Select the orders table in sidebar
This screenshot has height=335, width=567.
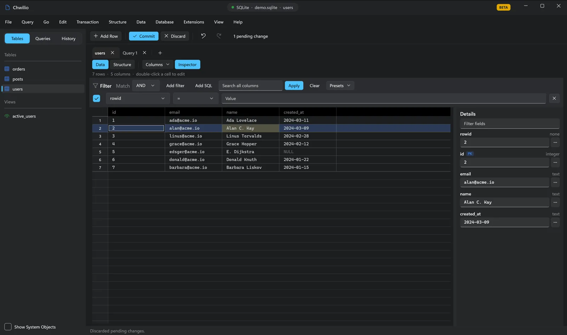(43, 69)
